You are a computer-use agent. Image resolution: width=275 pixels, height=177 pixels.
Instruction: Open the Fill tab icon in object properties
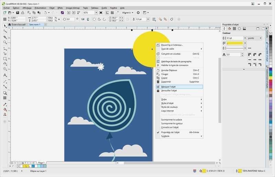pyautogui.click(x=229, y=29)
